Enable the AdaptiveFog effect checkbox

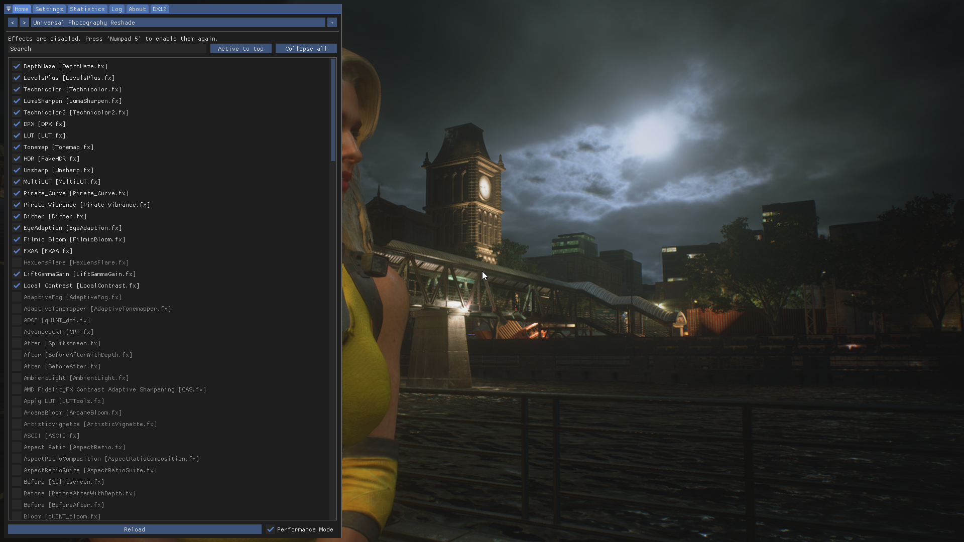17,297
